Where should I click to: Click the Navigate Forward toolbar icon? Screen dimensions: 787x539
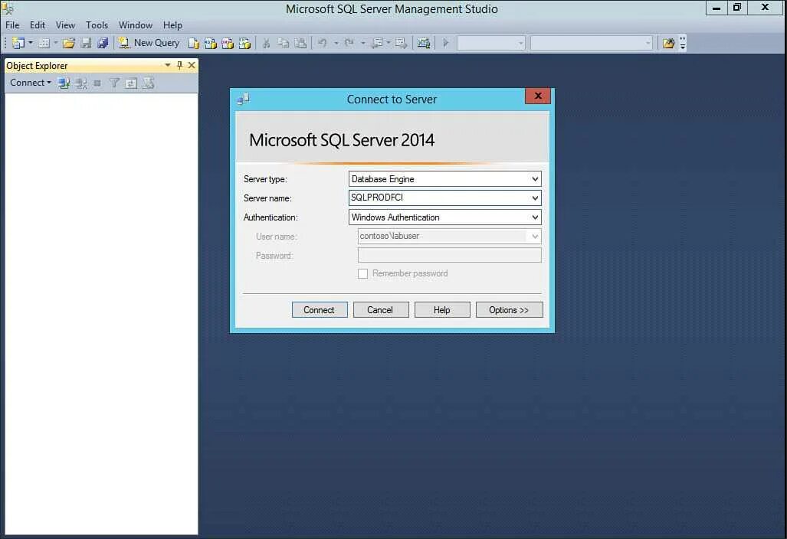(x=401, y=43)
